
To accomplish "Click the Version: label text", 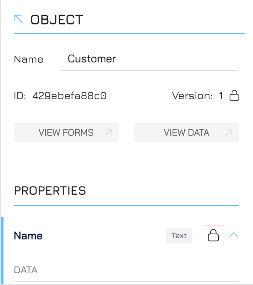I will coord(192,96).
